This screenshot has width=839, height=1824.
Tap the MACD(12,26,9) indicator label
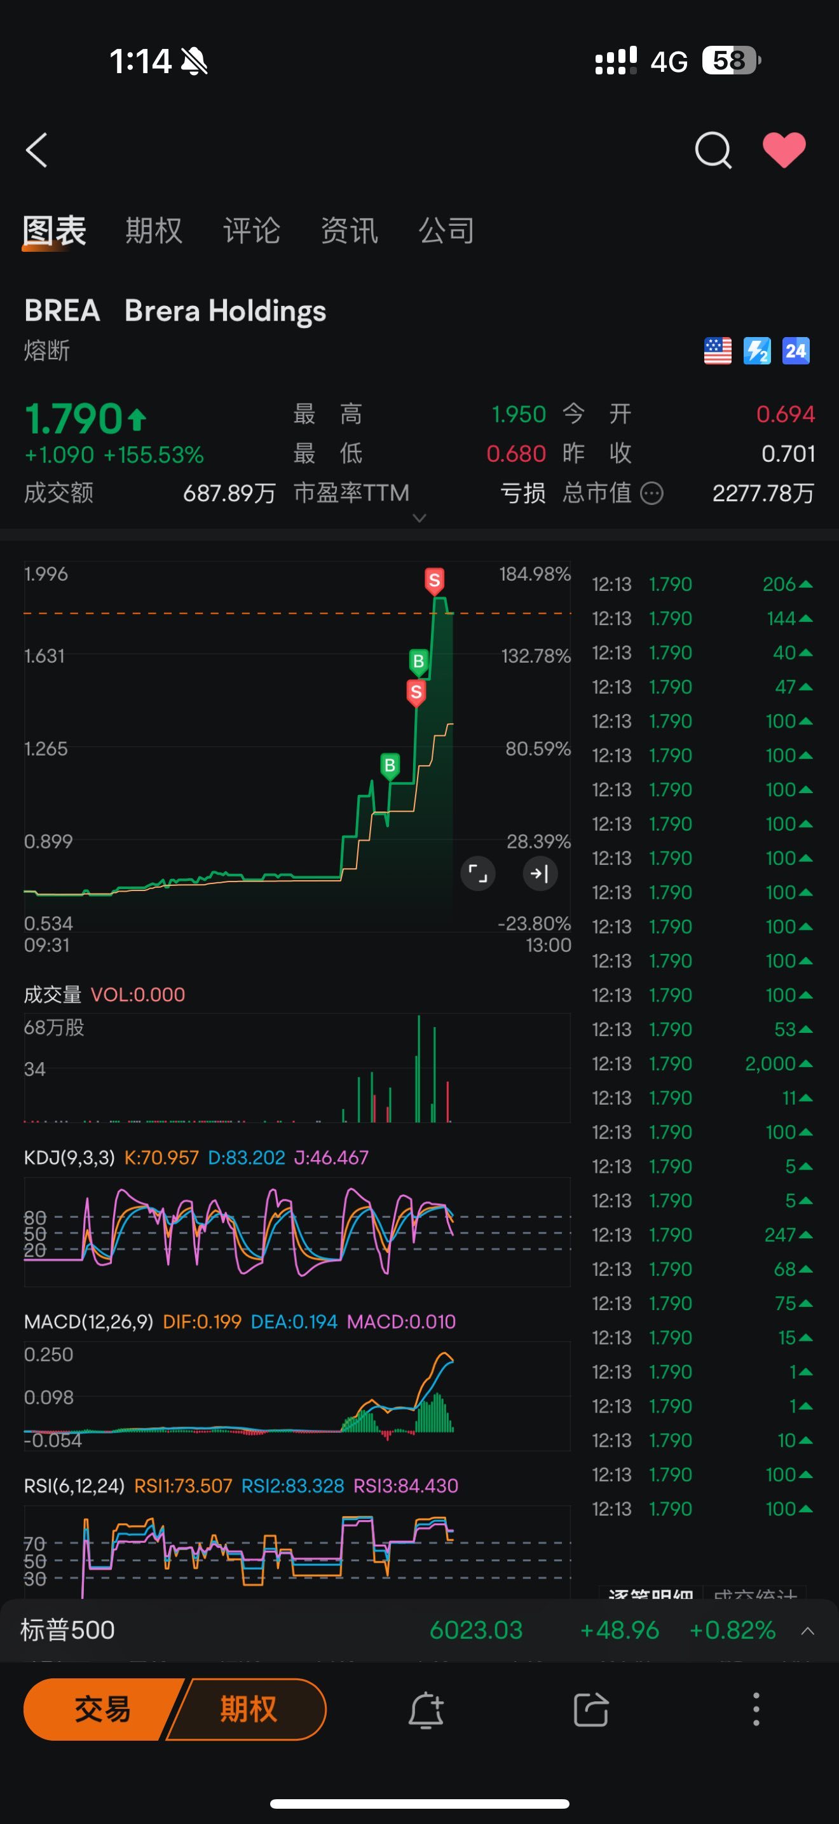tap(88, 1322)
